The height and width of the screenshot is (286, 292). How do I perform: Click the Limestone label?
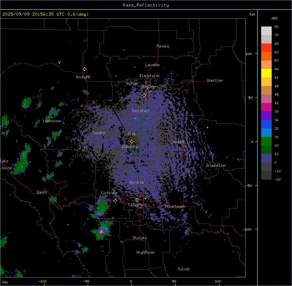tap(52, 121)
